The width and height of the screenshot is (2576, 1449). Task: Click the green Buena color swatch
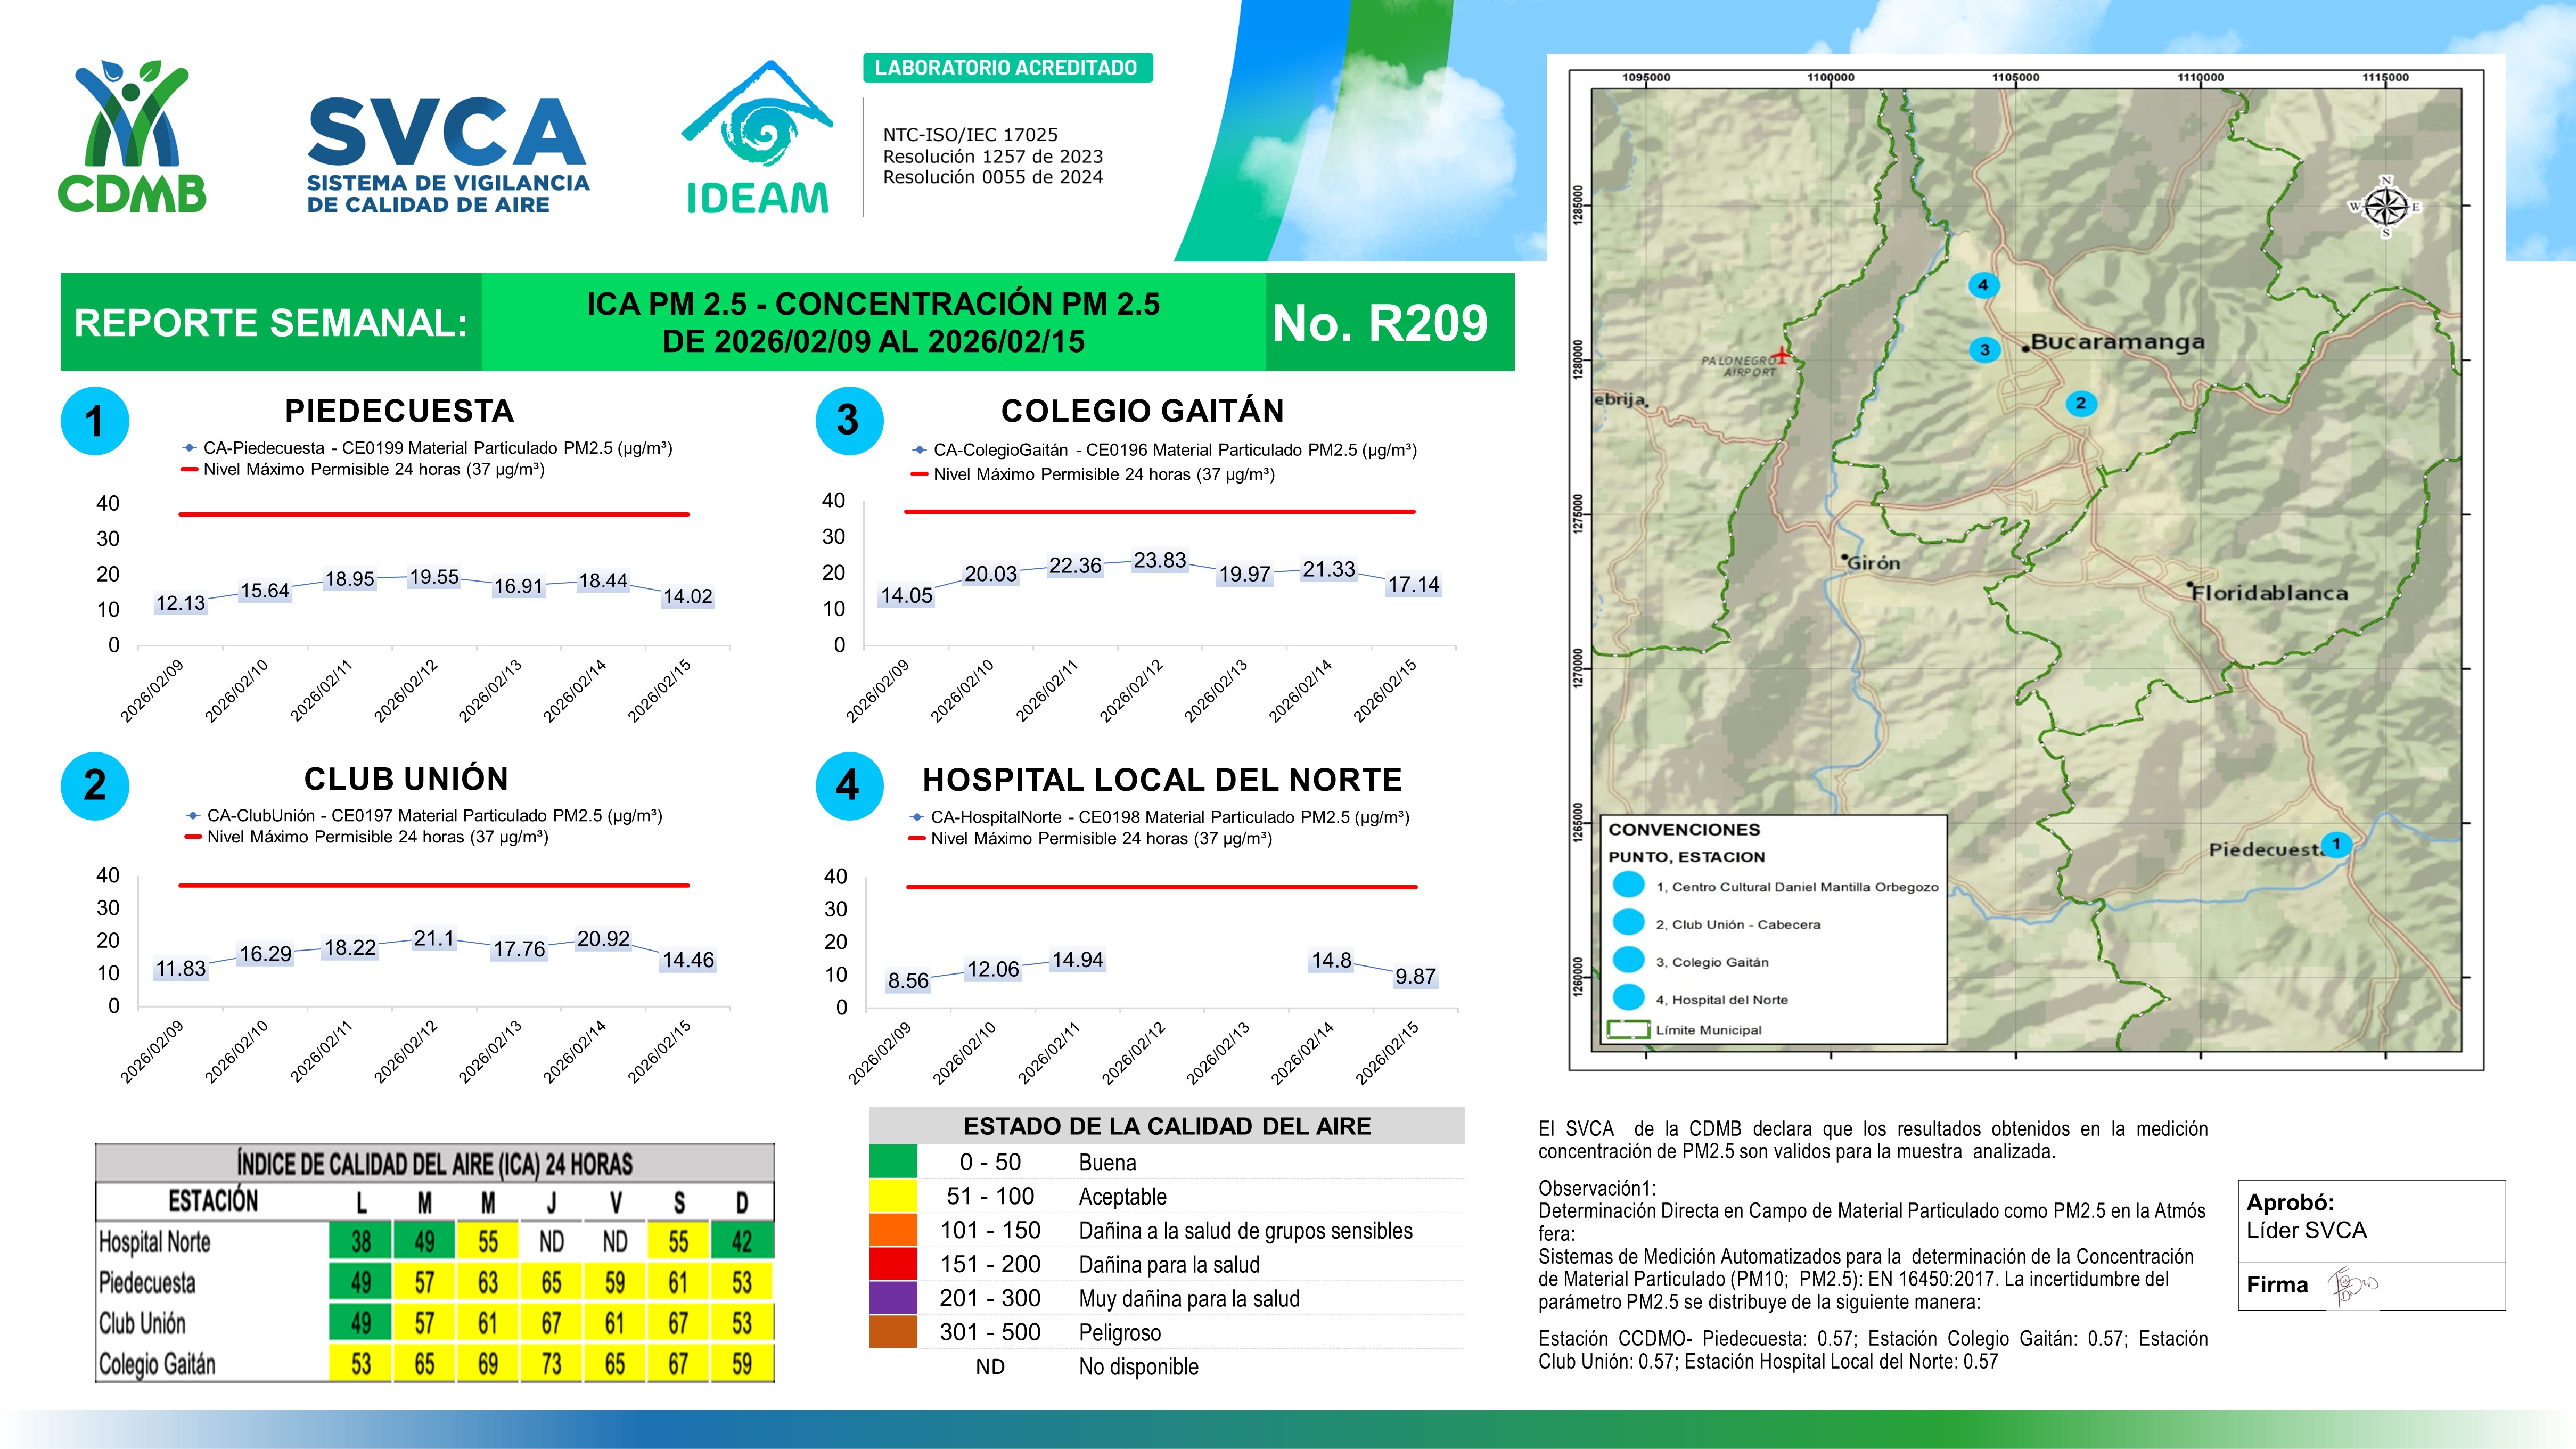893,1162
